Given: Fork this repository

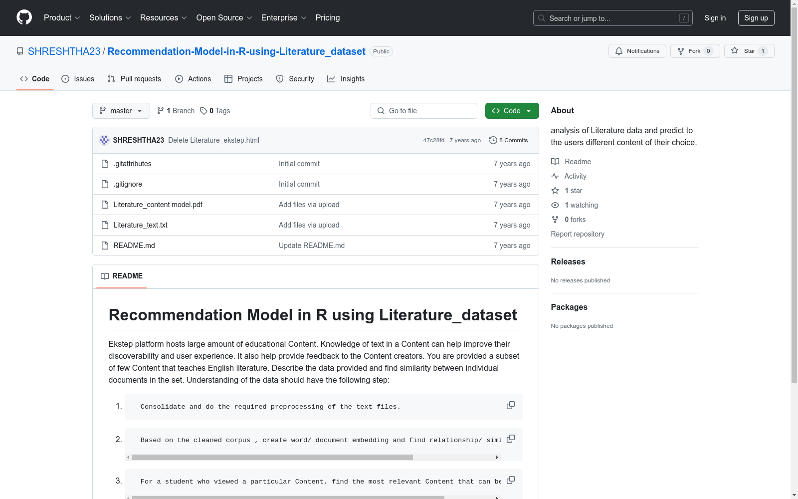Looking at the screenshot, I should click(695, 51).
